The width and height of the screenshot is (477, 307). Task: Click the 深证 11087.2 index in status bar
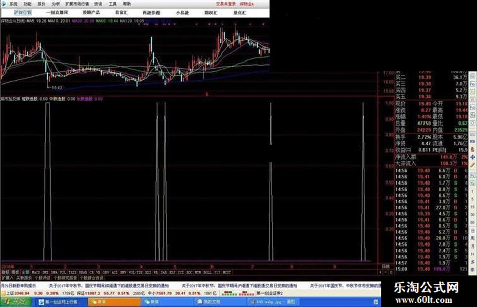88,293
